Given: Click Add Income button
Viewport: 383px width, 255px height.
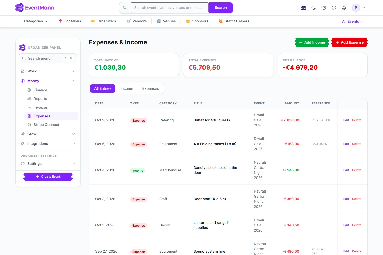Looking at the screenshot, I should (x=312, y=42).
